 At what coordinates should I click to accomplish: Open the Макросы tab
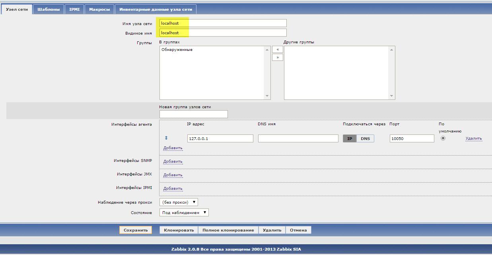pyautogui.click(x=99, y=9)
